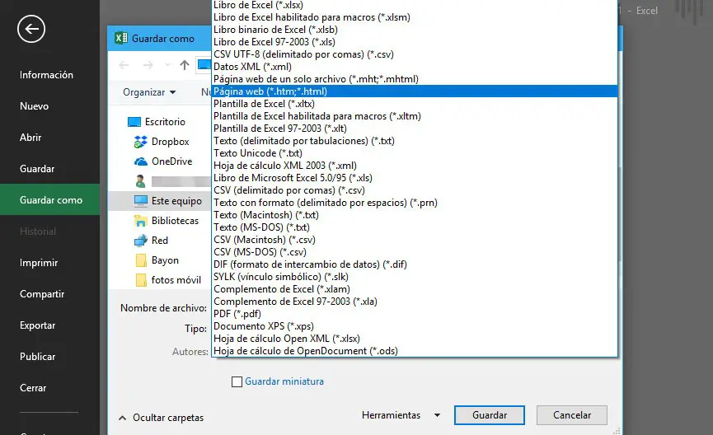Image resolution: width=713 pixels, height=435 pixels.
Task: Select the fotos móvil folder
Action: coord(176,280)
